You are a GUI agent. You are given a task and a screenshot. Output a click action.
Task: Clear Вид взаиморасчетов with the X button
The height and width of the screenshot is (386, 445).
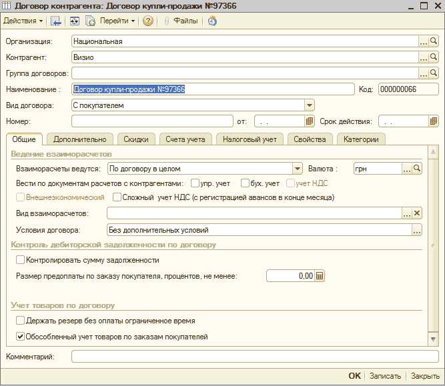point(416,213)
